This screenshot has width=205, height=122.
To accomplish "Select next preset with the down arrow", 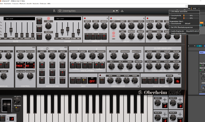I will click(117, 11).
